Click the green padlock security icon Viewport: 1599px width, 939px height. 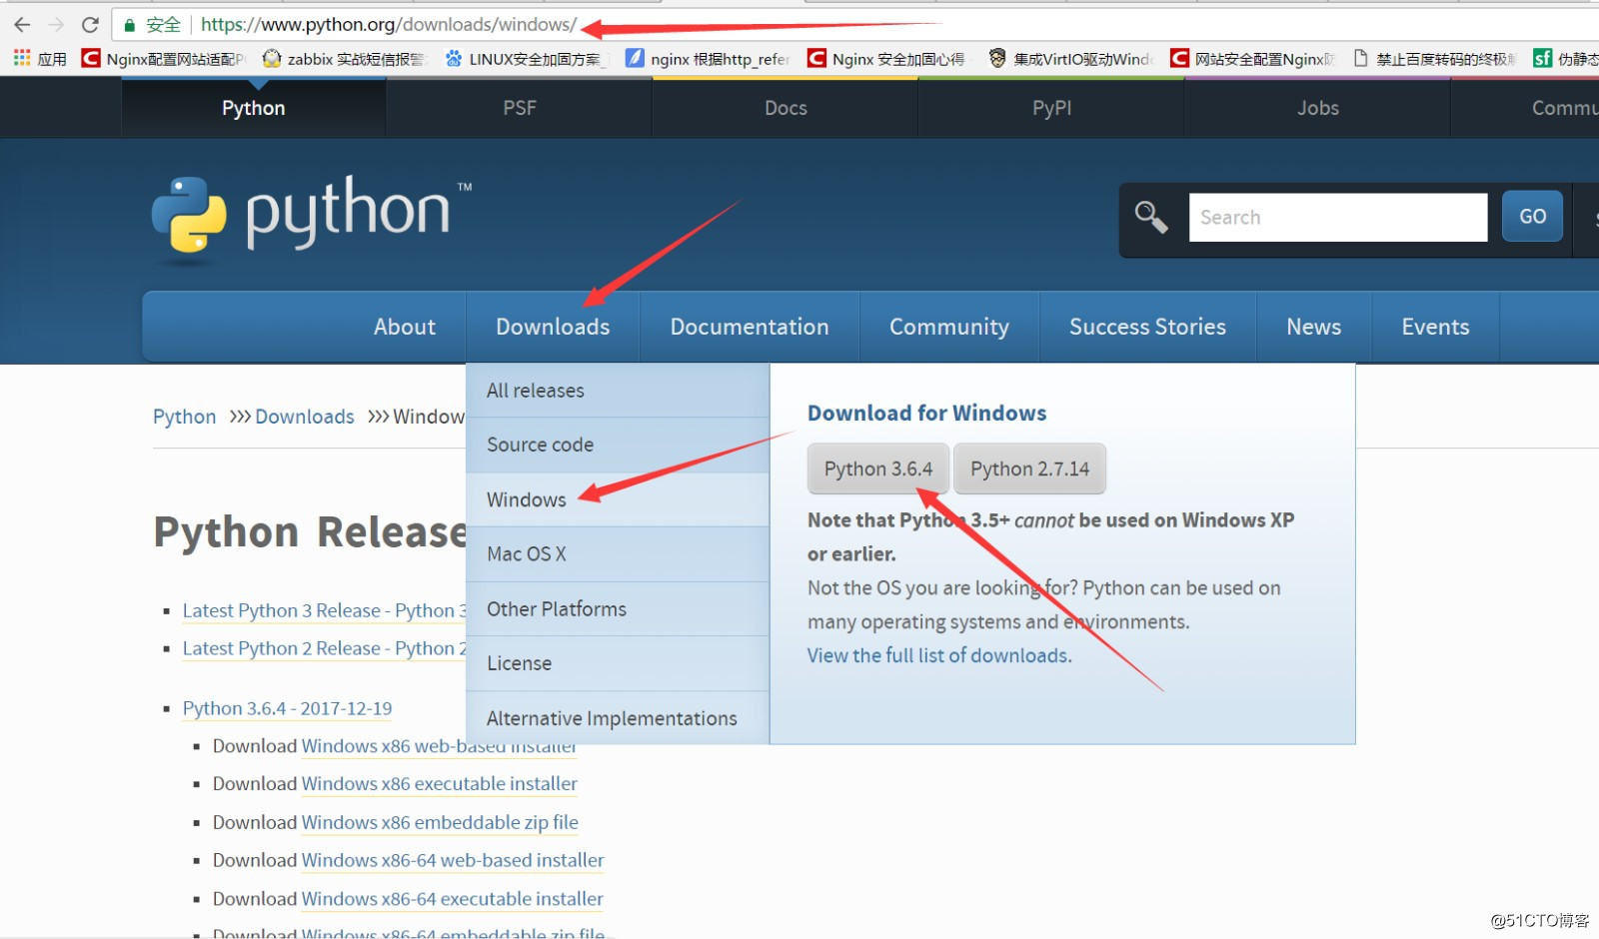pyautogui.click(x=129, y=25)
